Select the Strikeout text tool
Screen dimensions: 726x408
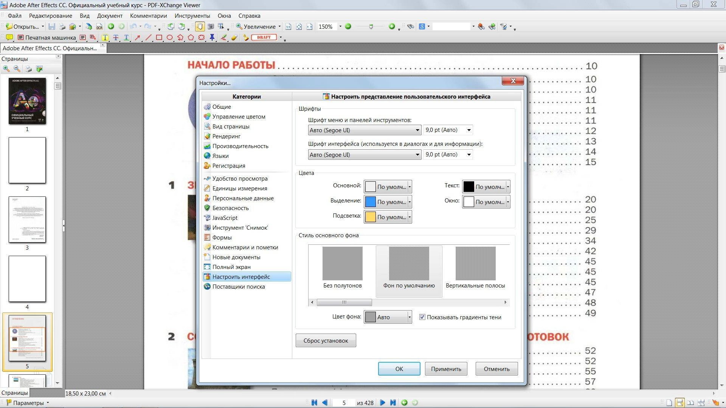(116, 37)
